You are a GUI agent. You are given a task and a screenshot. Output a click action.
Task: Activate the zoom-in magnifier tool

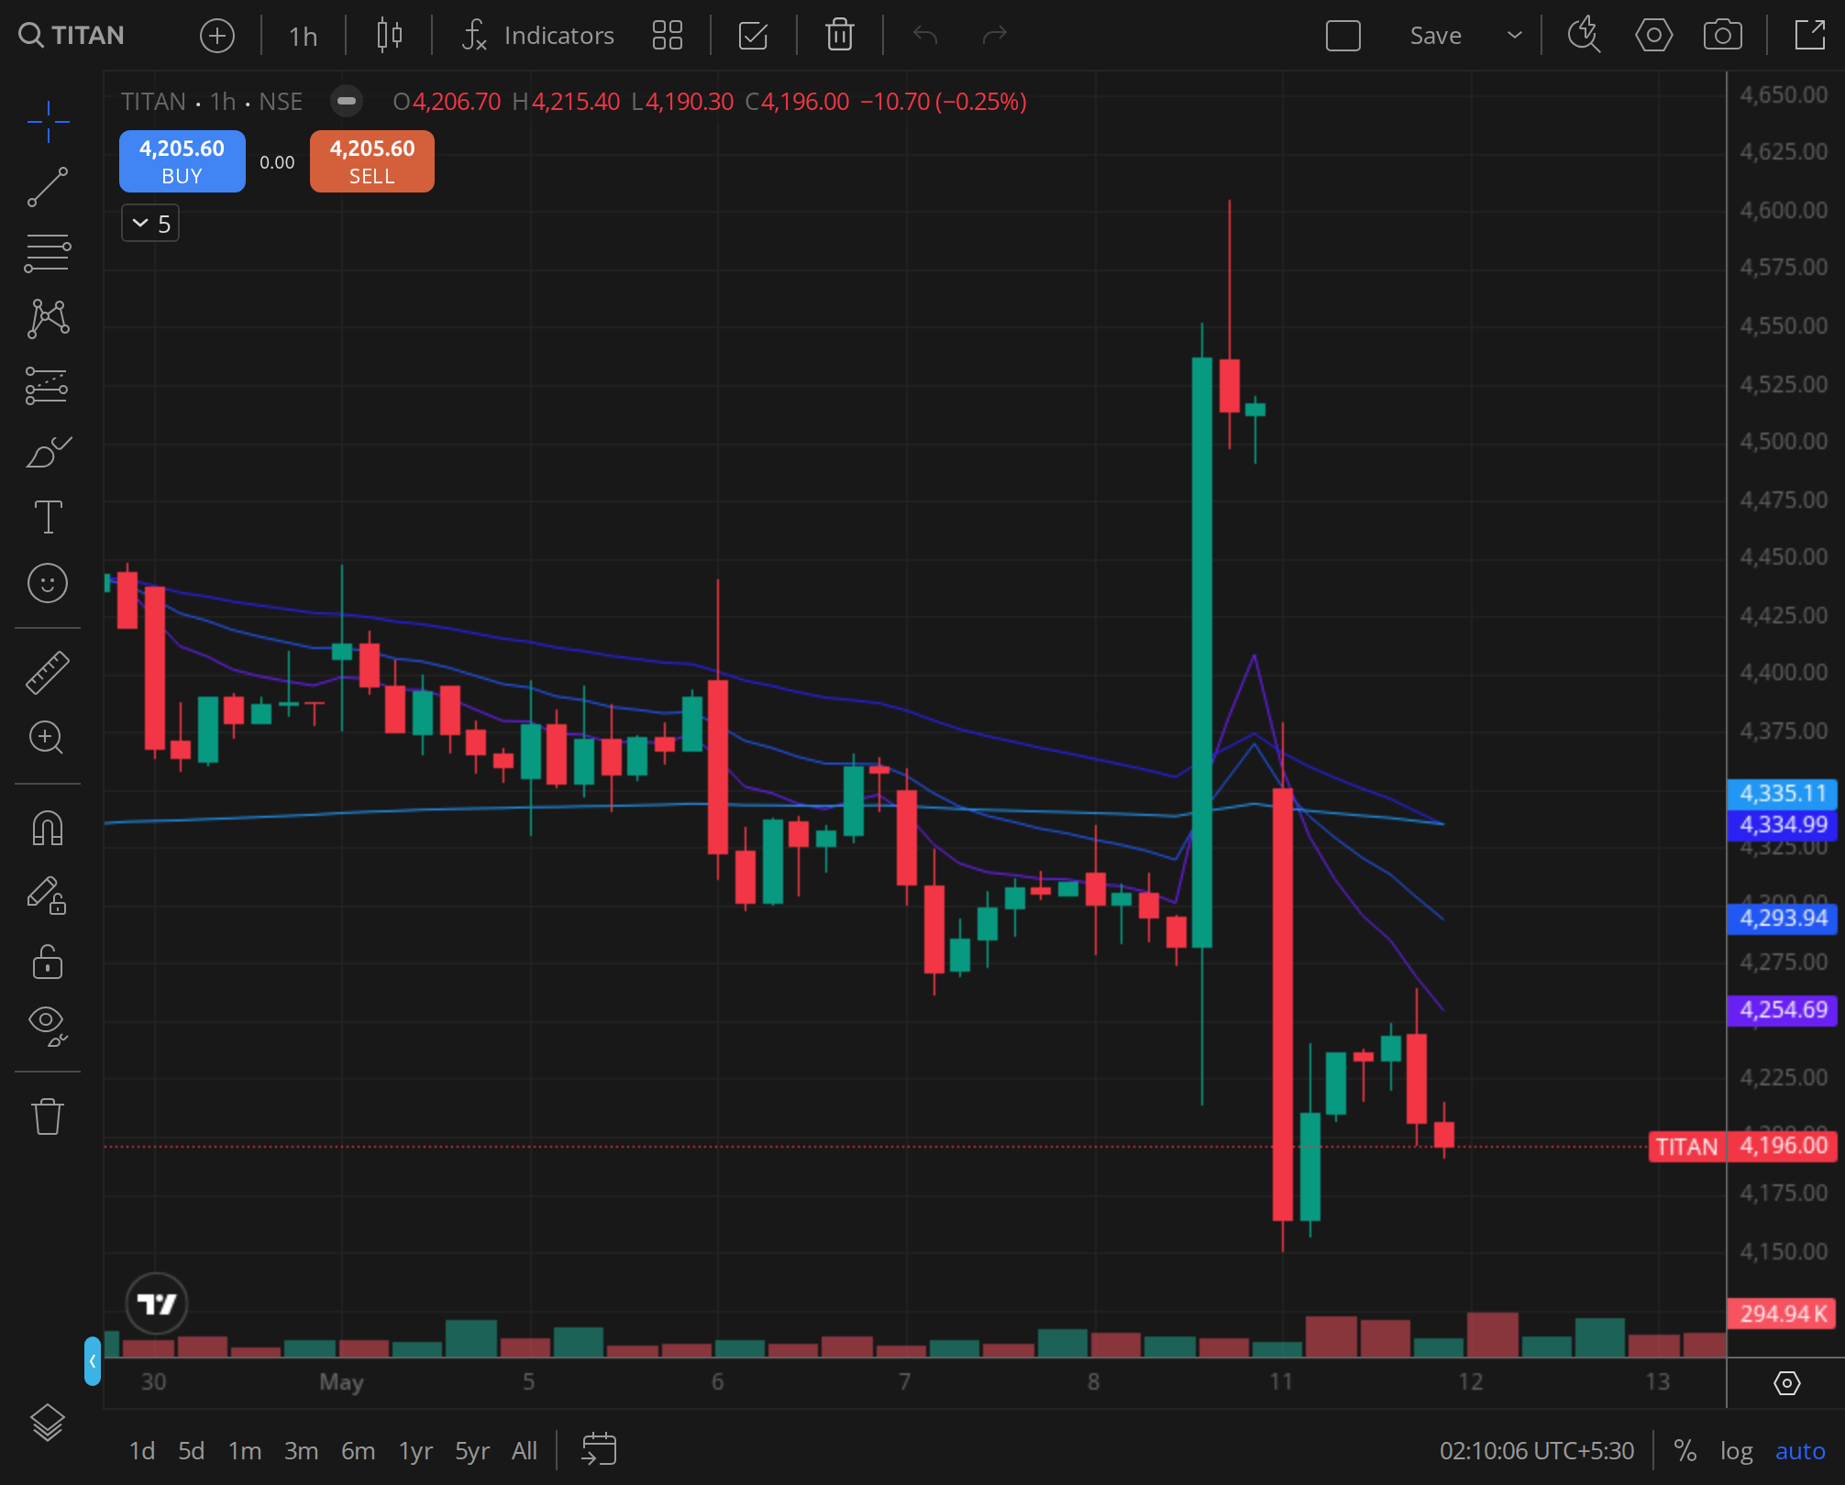point(48,738)
